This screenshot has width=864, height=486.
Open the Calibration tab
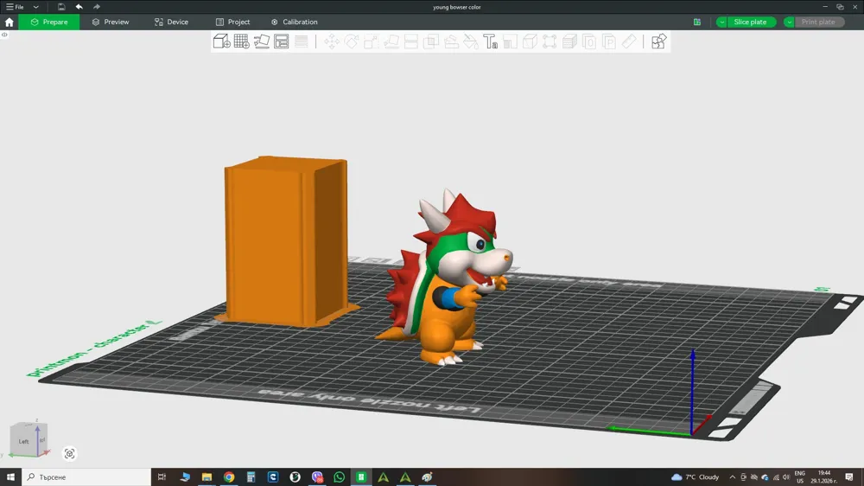tap(295, 22)
